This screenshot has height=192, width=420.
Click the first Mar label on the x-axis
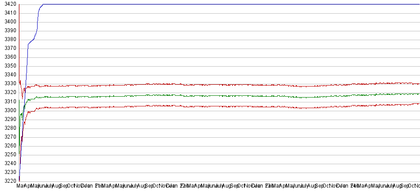pos(20,187)
